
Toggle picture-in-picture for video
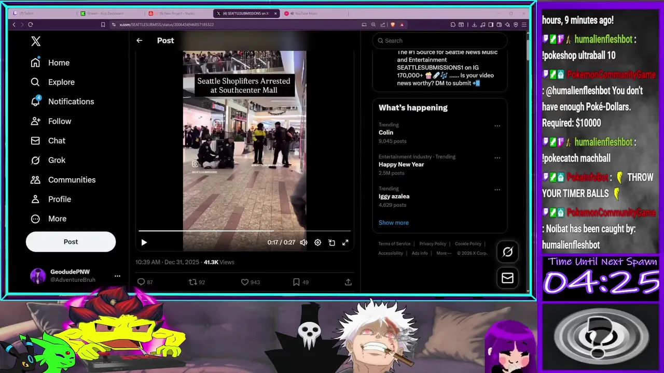331,242
